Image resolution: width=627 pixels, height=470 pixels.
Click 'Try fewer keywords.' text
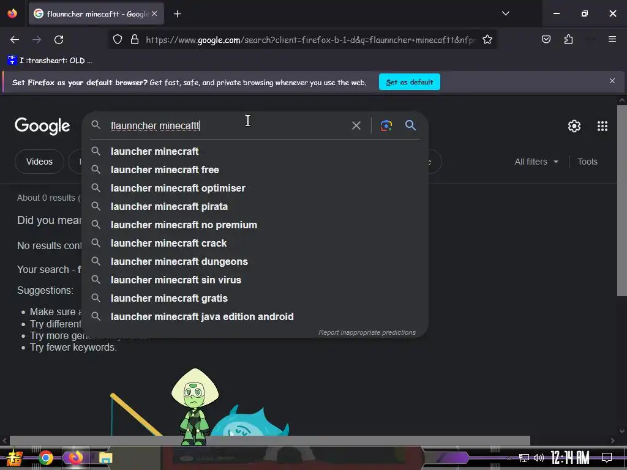(73, 348)
